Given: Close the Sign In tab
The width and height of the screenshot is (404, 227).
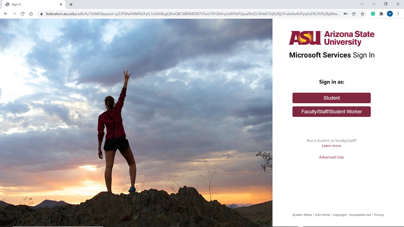Looking at the screenshot, I should (x=61, y=4).
